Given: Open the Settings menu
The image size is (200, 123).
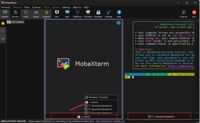Looking at the screenshot, I should click(66, 7).
